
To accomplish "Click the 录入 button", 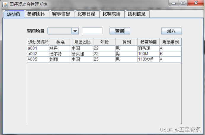I will (172, 31).
